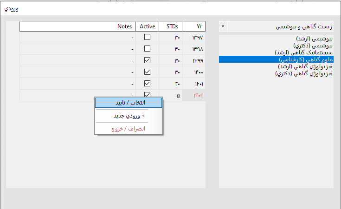Enable Active checkbox for year ۱۳۹۸

(x=147, y=49)
